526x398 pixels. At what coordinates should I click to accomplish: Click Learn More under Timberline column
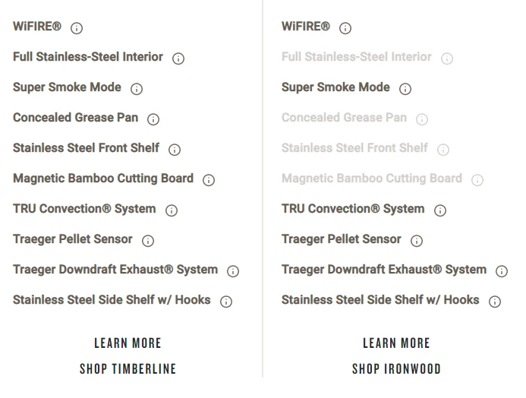(128, 343)
